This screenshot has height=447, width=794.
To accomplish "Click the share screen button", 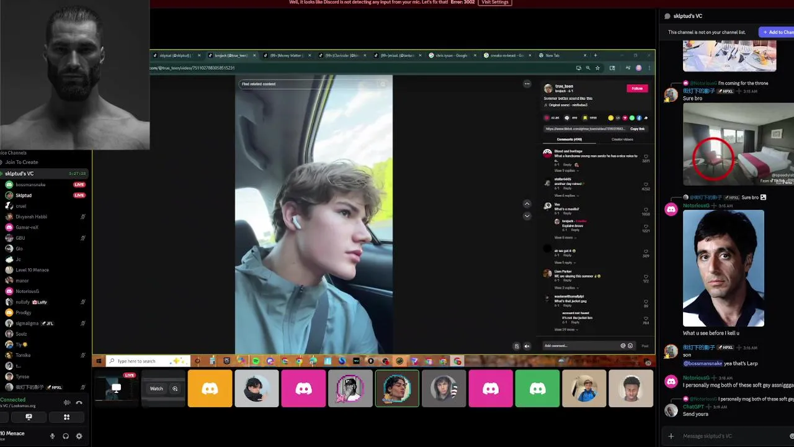I will [29, 417].
